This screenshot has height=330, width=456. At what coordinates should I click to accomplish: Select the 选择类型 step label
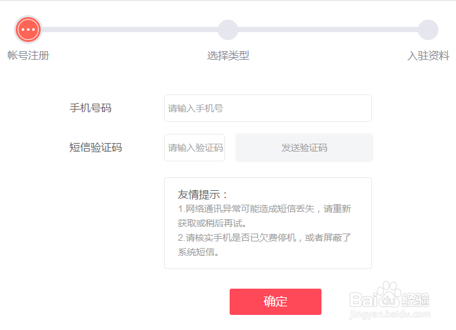228,56
